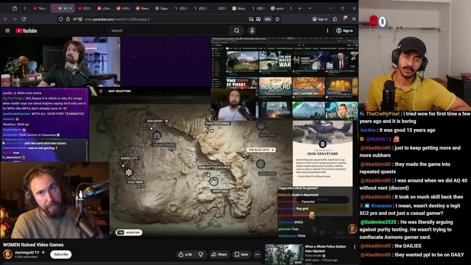Click the download-arrow icon in address bar
This screenshot has width=471, height=265.
coord(258,19)
